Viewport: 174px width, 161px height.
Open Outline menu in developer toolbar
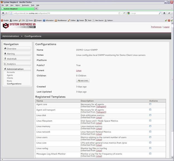click(x=72, y=20)
